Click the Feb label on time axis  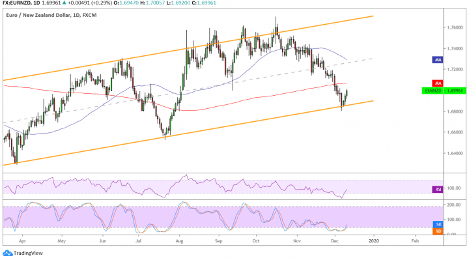pyautogui.click(x=415, y=241)
